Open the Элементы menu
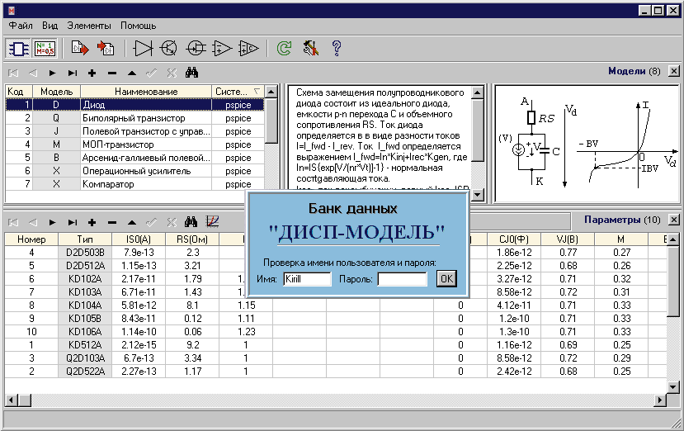684x431 pixels. (89, 26)
